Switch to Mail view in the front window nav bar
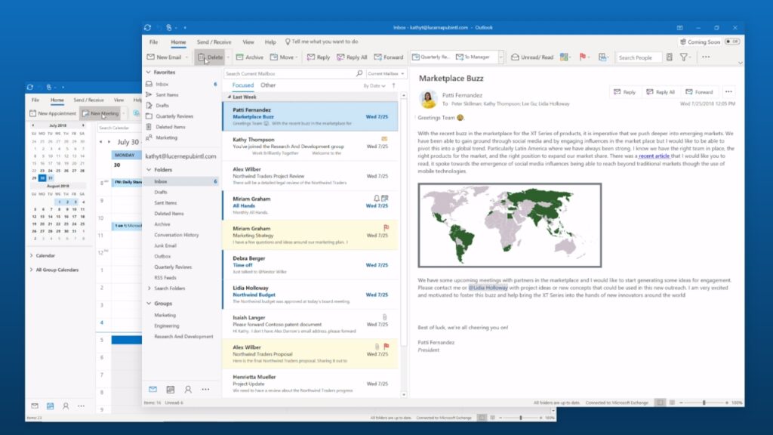 tap(152, 389)
